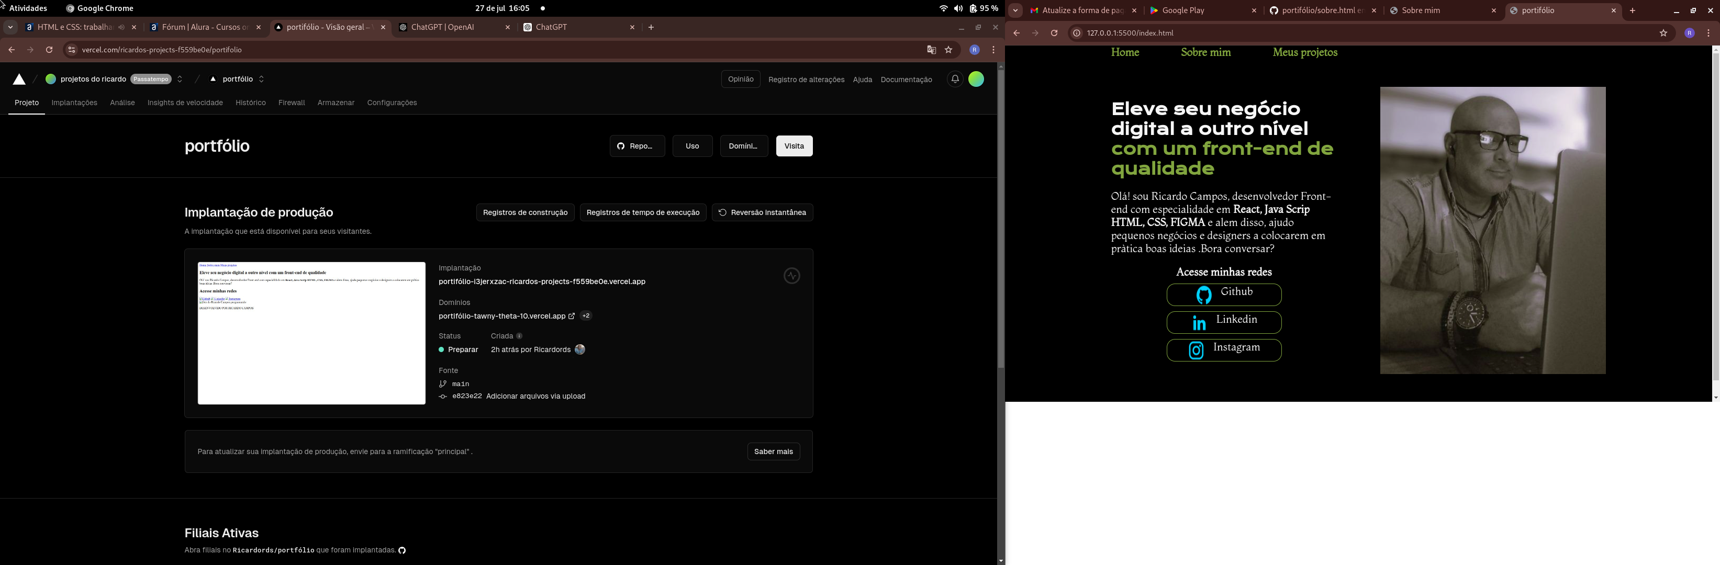The height and width of the screenshot is (565, 1720).
Task: Go back in the left Chrome window
Action: 12,50
